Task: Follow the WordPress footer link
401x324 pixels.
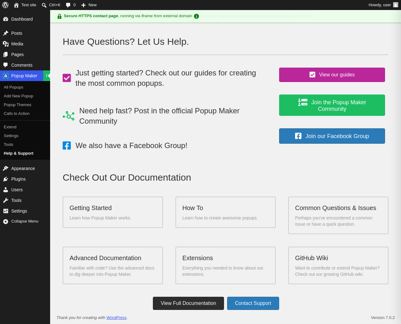Action: tap(117, 318)
